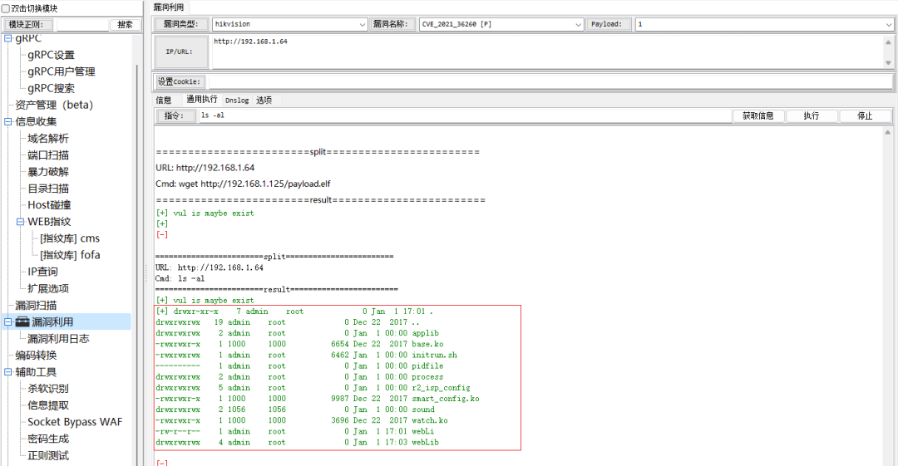Select 扩展选项 tree item
The width and height of the screenshot is (898, 466).
(48, 288)
